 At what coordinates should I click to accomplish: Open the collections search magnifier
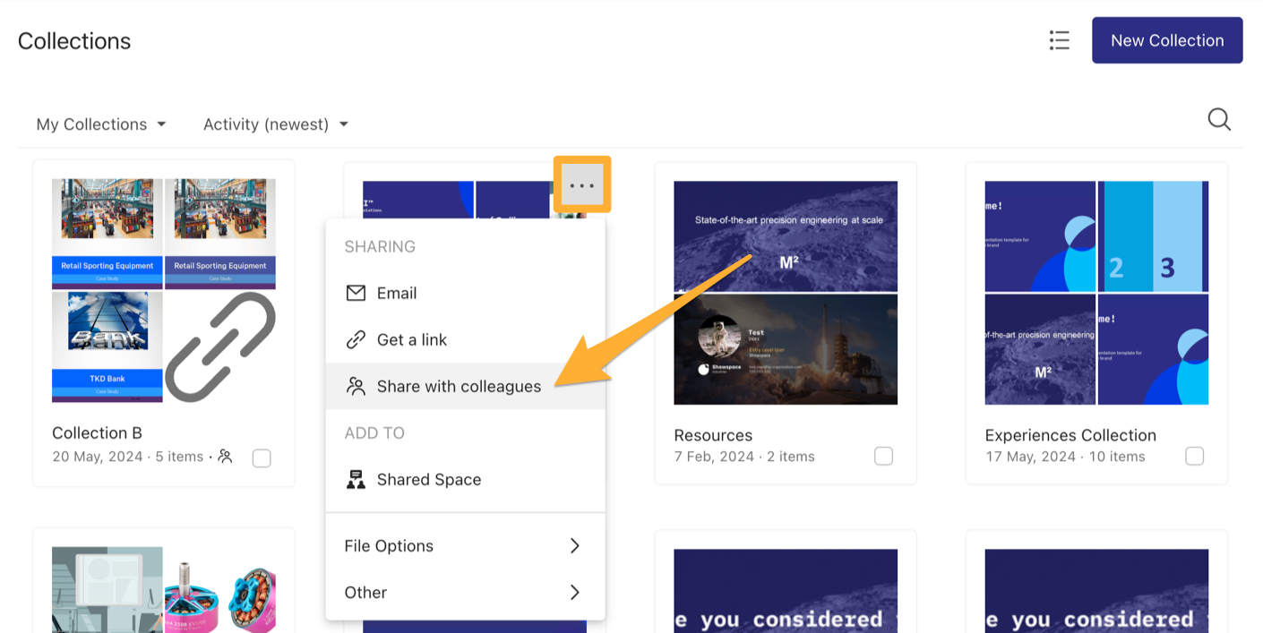pyautogui.click(x=1219, y=120)
